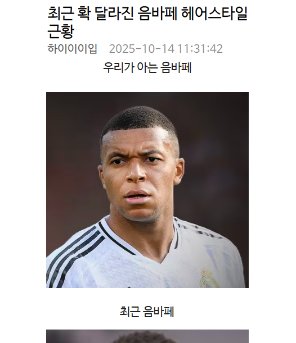This screenshot has width=296, height=343.
Task: Click the word '헤어스타일' in the headline
Action: pyautogui.click(x=214, y=13)
